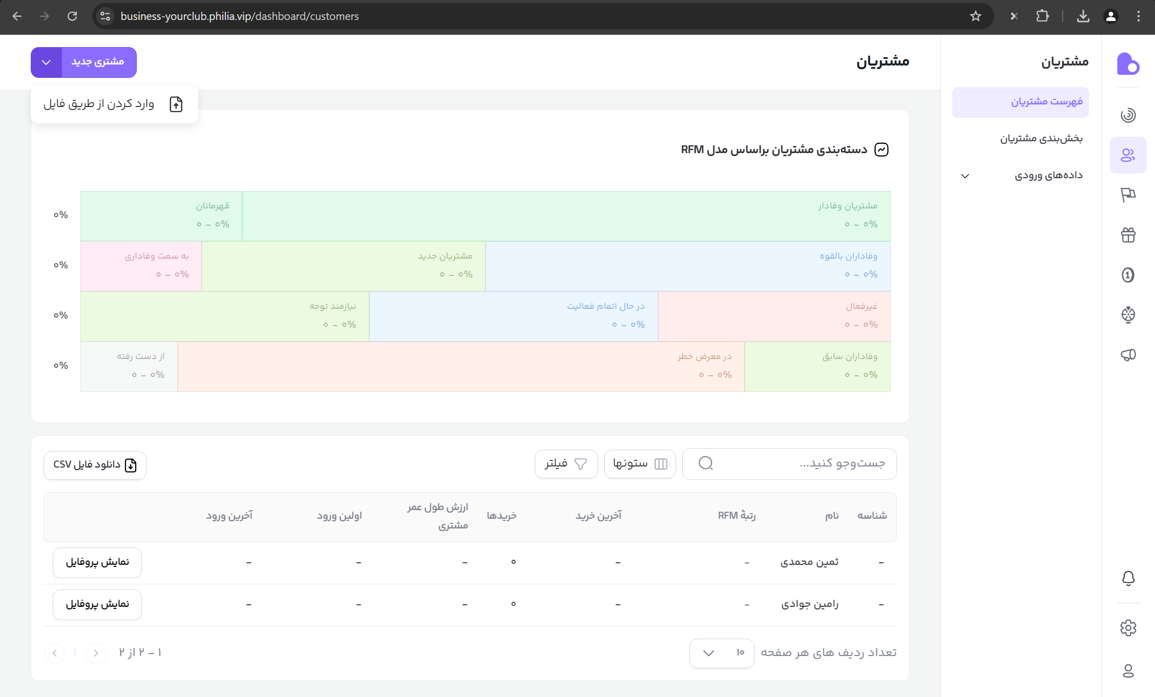This screenshot has width=1155, height=697.
Task: Click the notification bell icon
Action: pos(1128,578)
